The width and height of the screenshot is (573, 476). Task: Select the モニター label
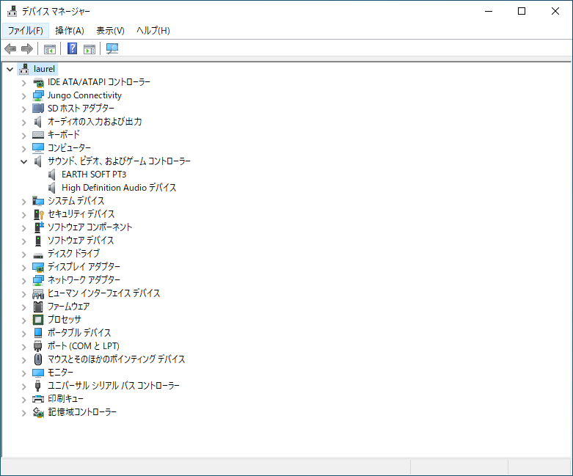click(x=60, y=373)
